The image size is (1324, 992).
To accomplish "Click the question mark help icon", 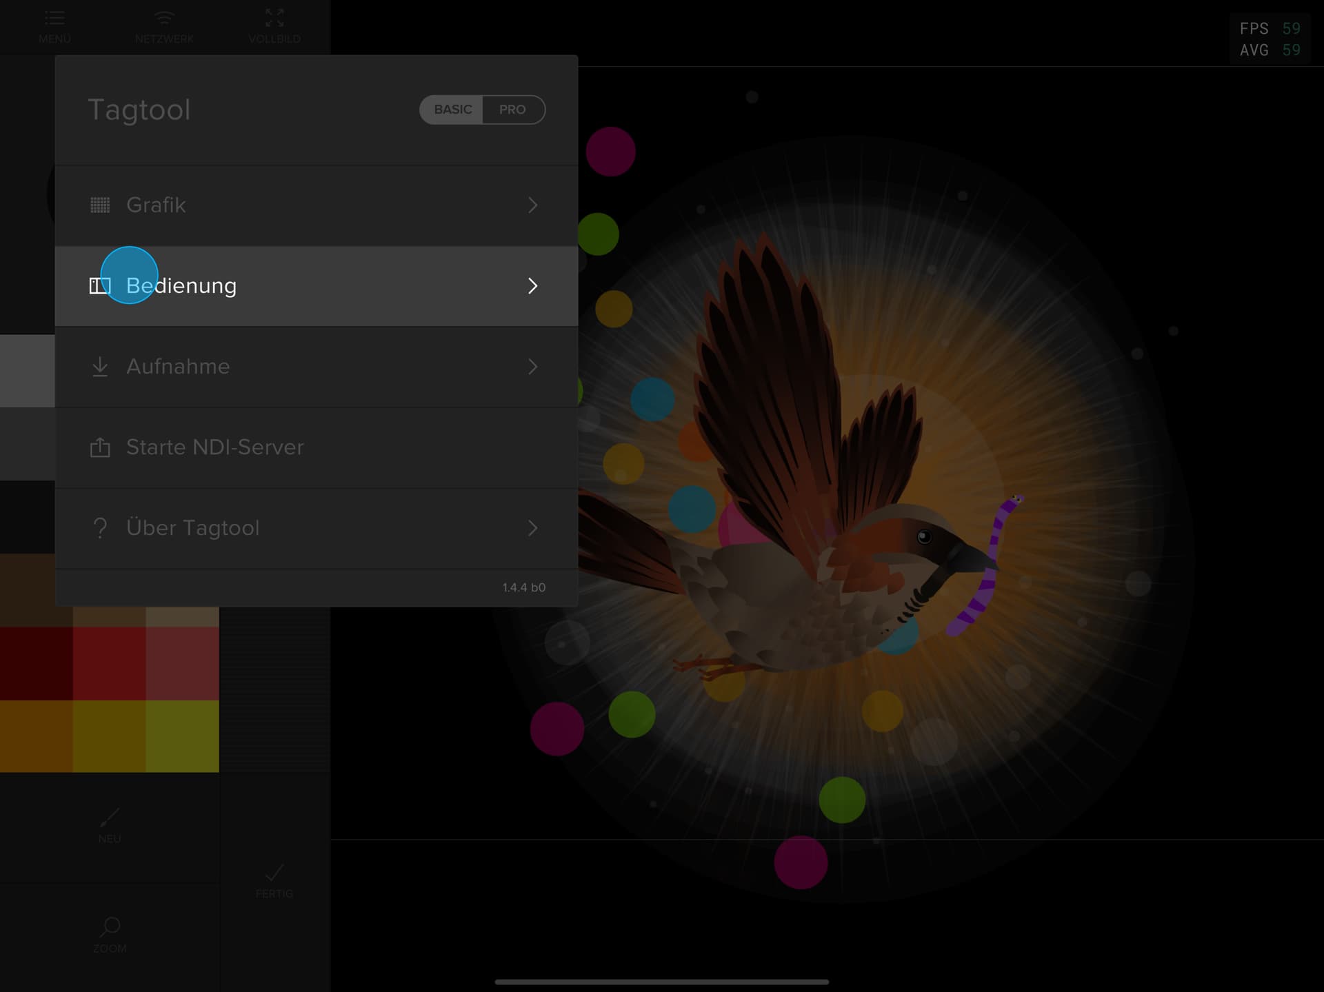I will [x=100, y=528].
